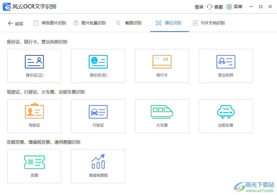Image resolution: width=277 pixels, height=195 pixels.
Task: Maximize the OCR window
Action: 261,6
